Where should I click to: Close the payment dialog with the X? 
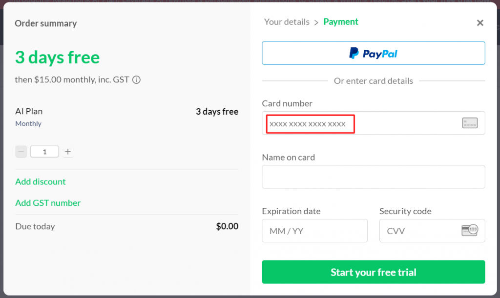point(480,23)
